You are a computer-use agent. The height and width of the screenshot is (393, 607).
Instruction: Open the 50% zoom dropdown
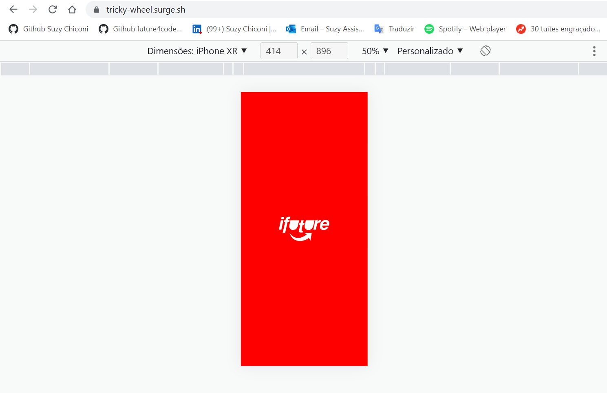pyautogui.click(x=375, y=51)
